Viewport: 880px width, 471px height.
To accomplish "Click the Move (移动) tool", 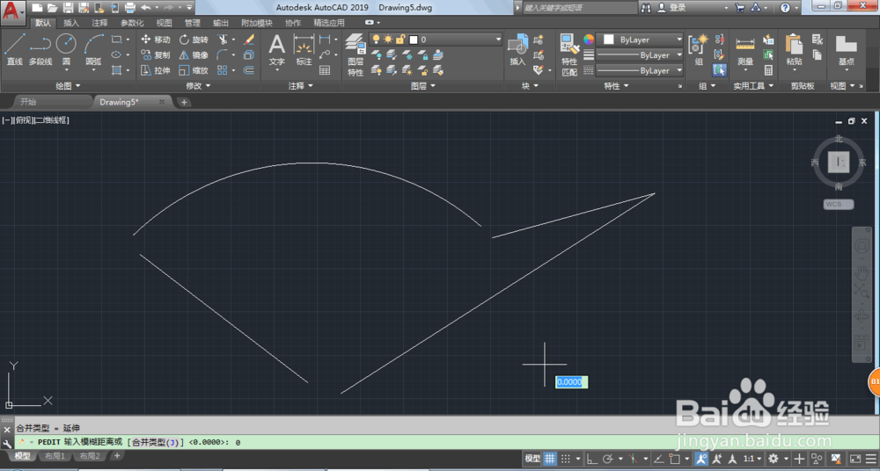I will click(x=155, y=40).
